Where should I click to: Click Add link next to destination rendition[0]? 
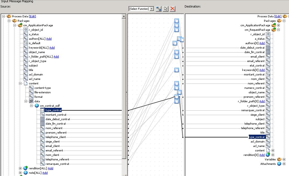262,155
